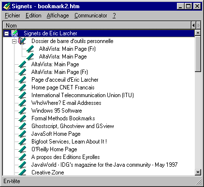Screen dimensions: 204x187
Task: Select A propos des Editions Eyrolles text
Action: 66,157
